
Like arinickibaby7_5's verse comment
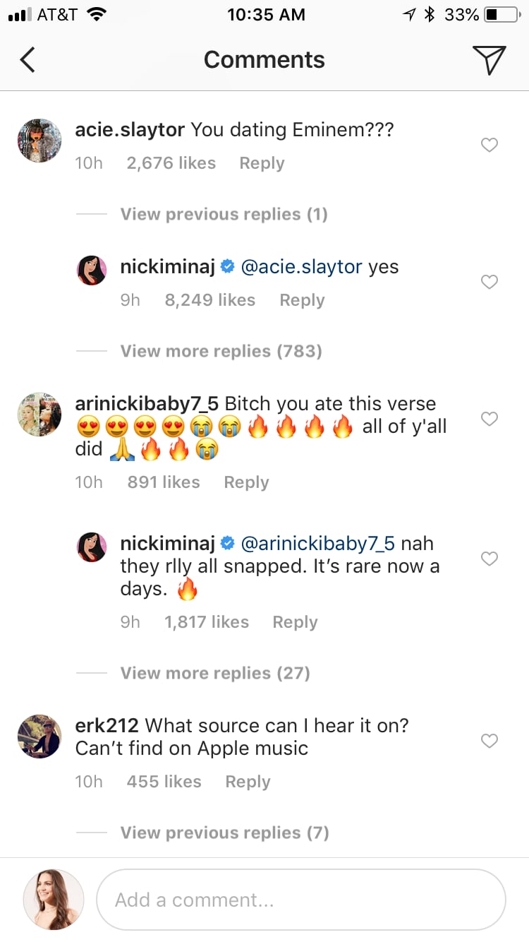pos(489,419)
